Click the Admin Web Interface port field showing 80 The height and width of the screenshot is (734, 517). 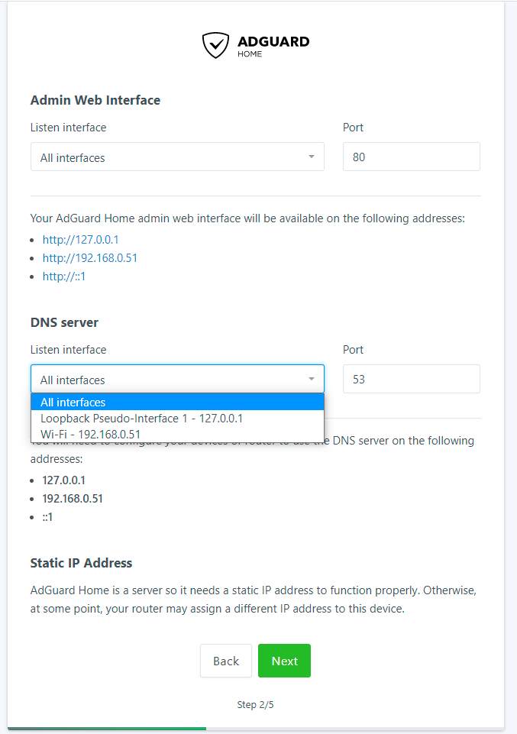(x=411, y=157)
